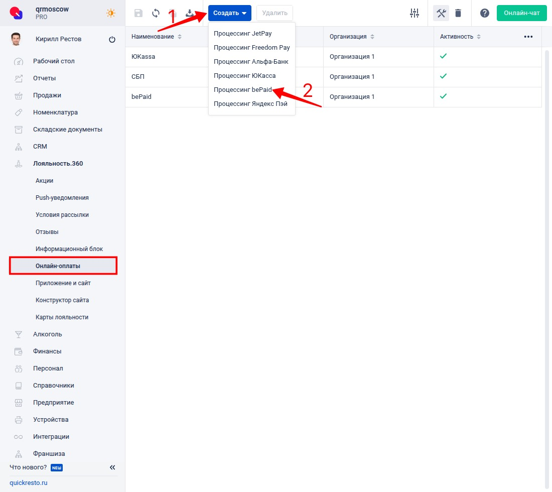Open the filter sliders settings icon
This screenshot has width=552, height=492.
414,13
